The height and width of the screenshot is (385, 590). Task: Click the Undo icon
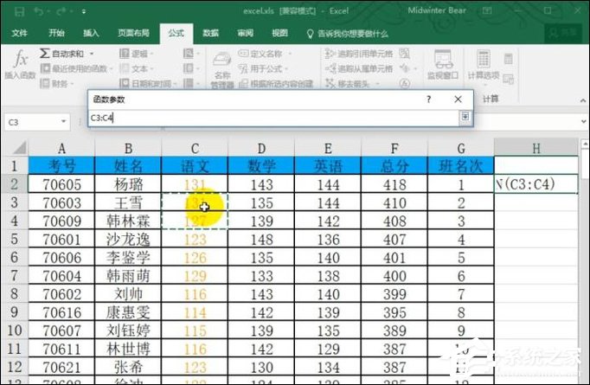[x=38, y=11]
